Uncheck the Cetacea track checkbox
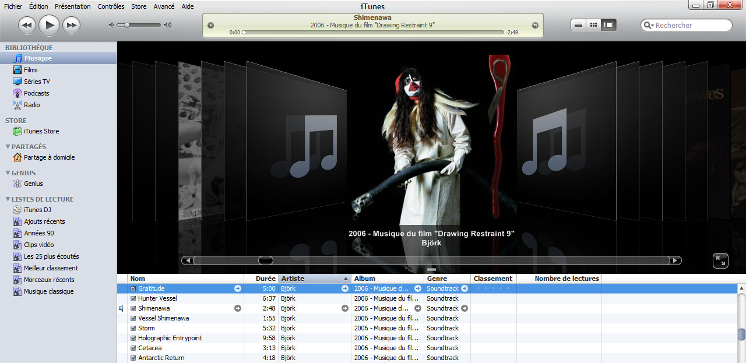This screenshot has width=746, height=363. click(133, 348)
